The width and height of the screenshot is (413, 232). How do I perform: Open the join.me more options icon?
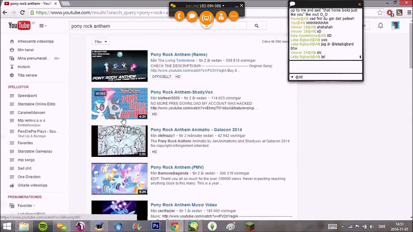pyautogui.click(x=234, y=16)
